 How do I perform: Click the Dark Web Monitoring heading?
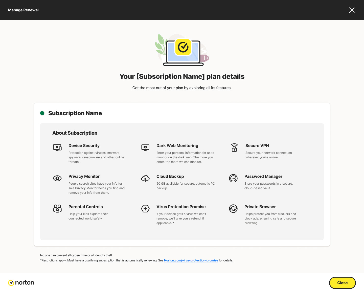[x=177, y=146]
